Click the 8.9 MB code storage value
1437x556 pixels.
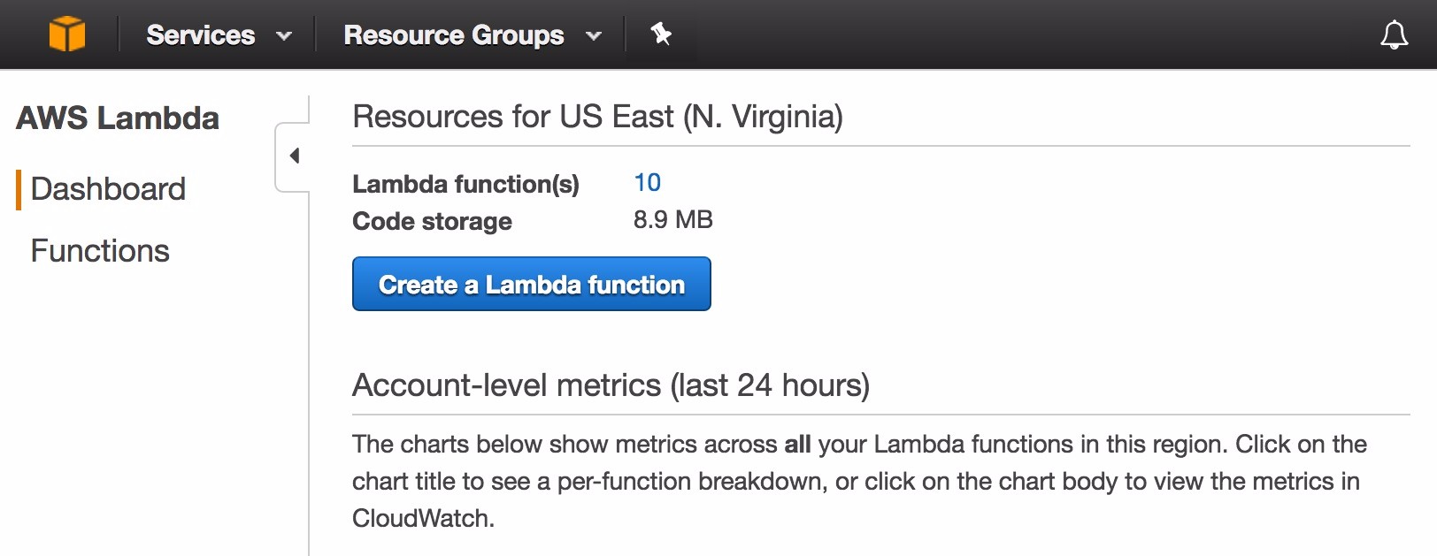672,220
